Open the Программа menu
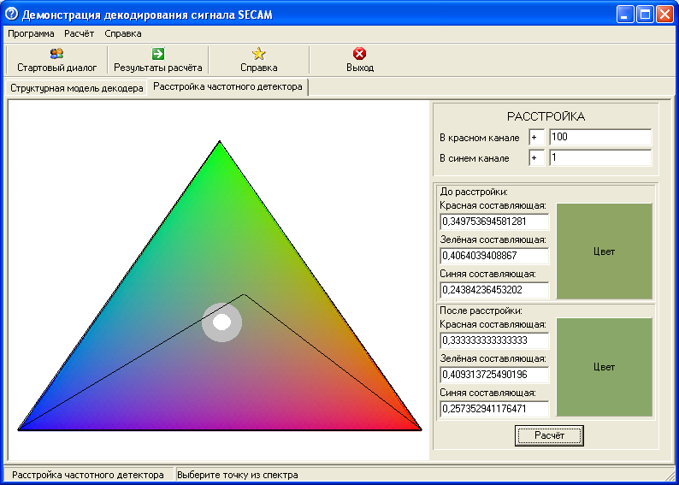 (x=31, y=33)
